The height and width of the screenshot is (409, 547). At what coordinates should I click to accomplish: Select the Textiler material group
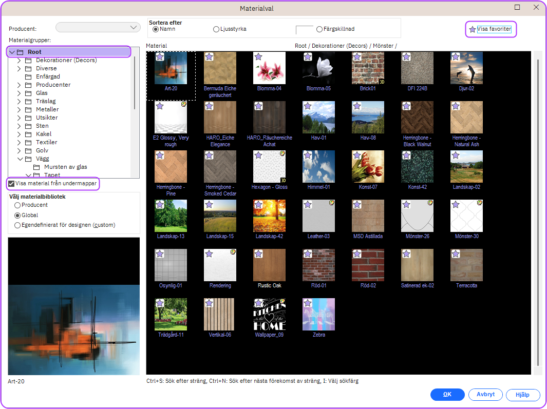(46, 142)
